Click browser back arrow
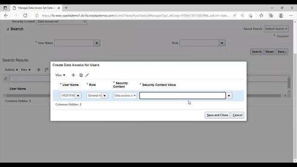The height and width of the screenshot is (167, 297). (6, 15)
